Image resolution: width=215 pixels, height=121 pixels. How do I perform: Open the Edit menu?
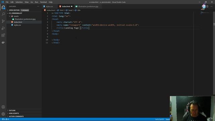click(12, 2)
